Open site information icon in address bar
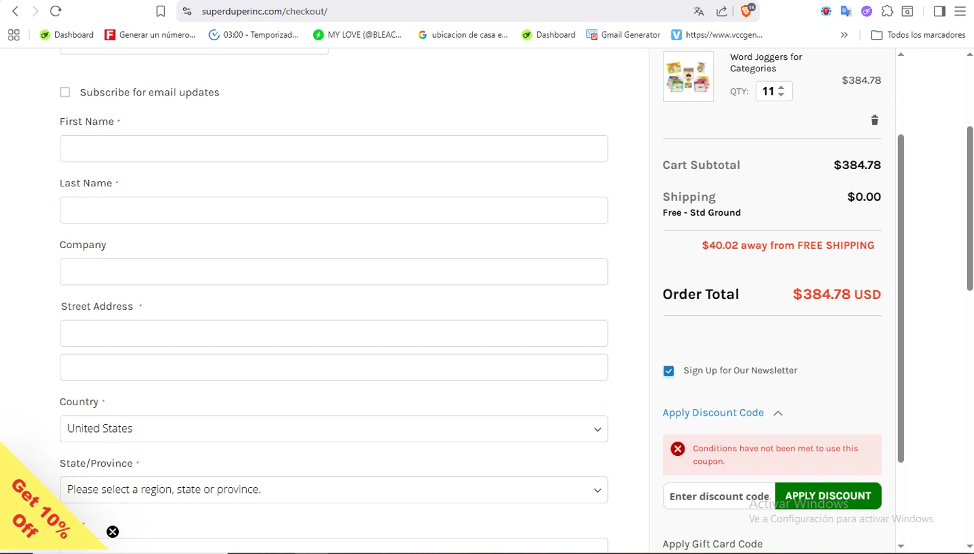The height and width of the screenshot is (554, 974). coord(187,11)
